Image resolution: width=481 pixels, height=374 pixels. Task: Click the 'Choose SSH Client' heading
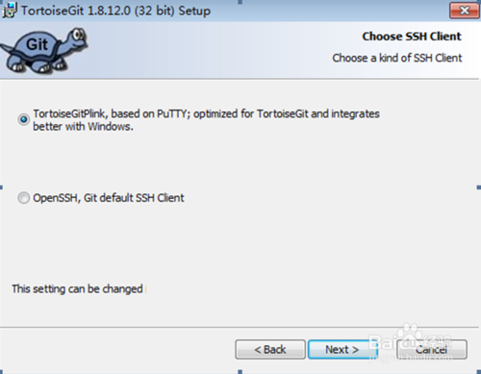tap(412, 37)
